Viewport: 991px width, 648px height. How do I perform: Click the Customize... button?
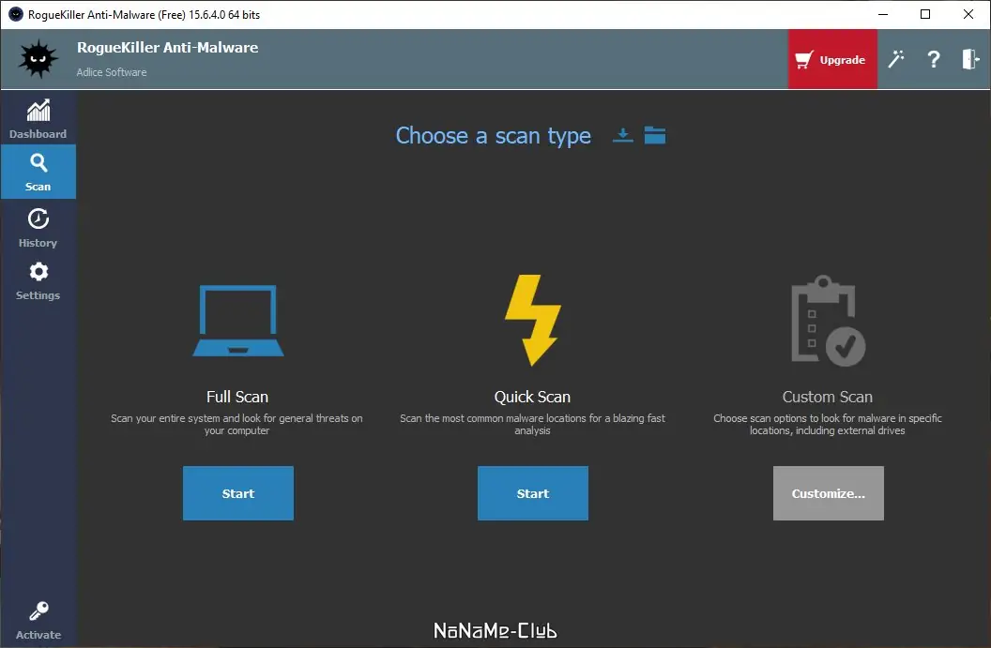(x=828, y=493)
